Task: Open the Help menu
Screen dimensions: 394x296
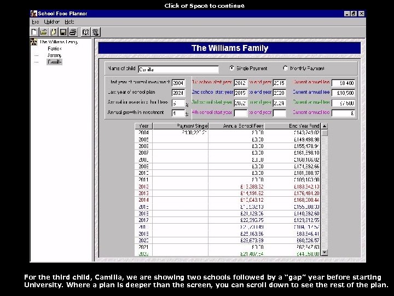Action: (x=69, y=22)
